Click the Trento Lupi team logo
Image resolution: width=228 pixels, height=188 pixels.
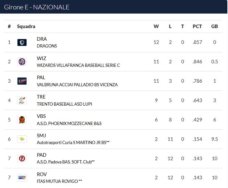[x=22, y=100]
